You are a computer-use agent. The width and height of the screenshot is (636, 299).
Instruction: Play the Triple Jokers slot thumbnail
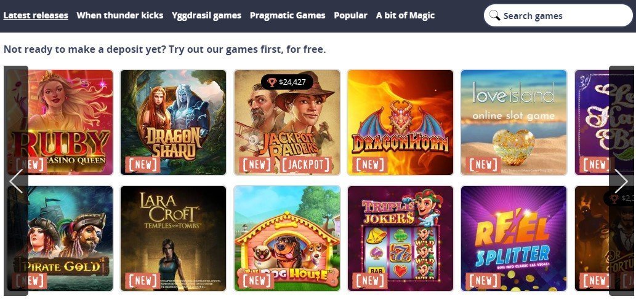pyautogui.click(x=400, y=238)
